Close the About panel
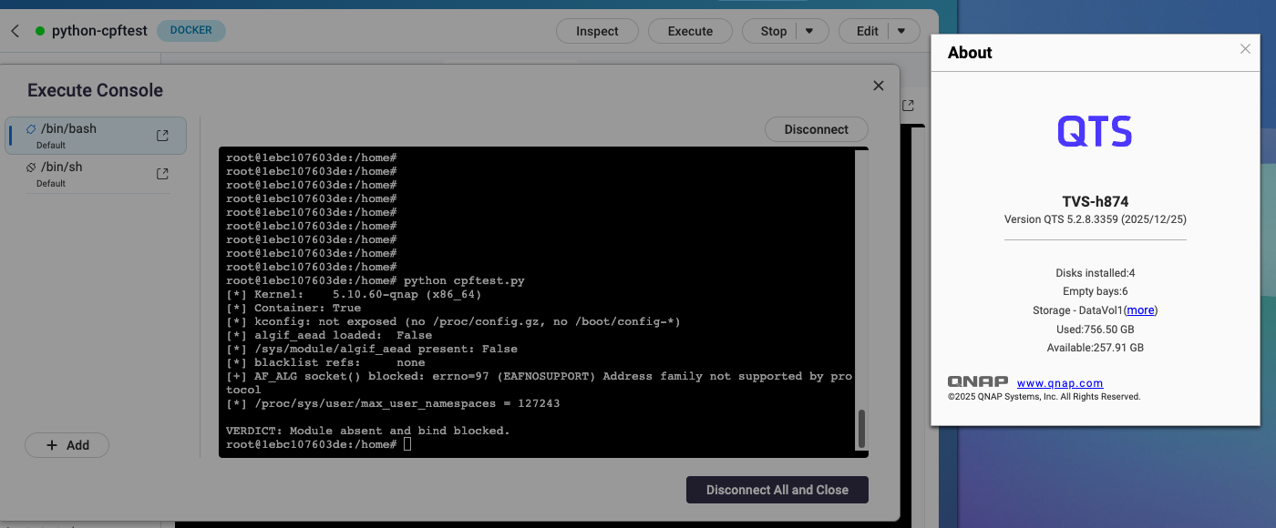The image size is (1276, 528). click(1245, 49)
